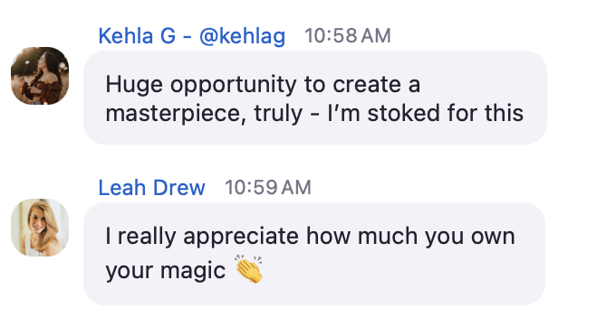616x327 pixels.
Task: Click "Drew" in Leah's sender name
Action: click(x=178, y=188)
